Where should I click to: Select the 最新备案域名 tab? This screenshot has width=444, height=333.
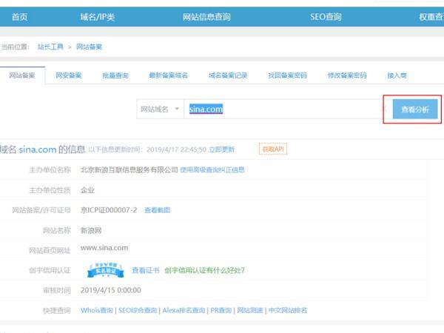168,75
